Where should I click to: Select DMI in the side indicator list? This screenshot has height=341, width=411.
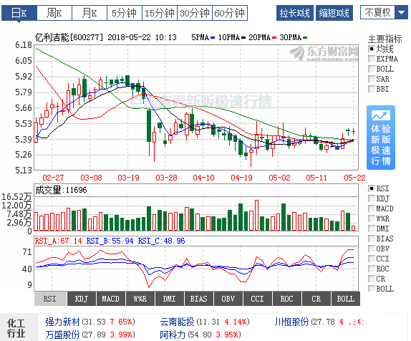(379, 229)
